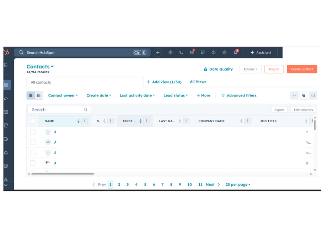Go to the Next page
Image resolution: width=321 pixels, height=241 pixels.
[213, 185]
